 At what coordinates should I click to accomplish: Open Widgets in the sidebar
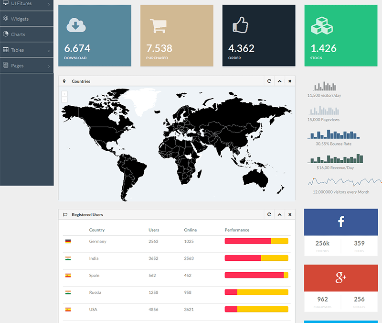[x=20, y=19]
